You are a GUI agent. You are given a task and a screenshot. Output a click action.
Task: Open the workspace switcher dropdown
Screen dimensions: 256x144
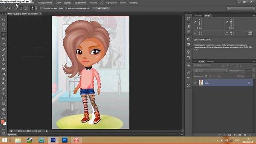point(241,8)
